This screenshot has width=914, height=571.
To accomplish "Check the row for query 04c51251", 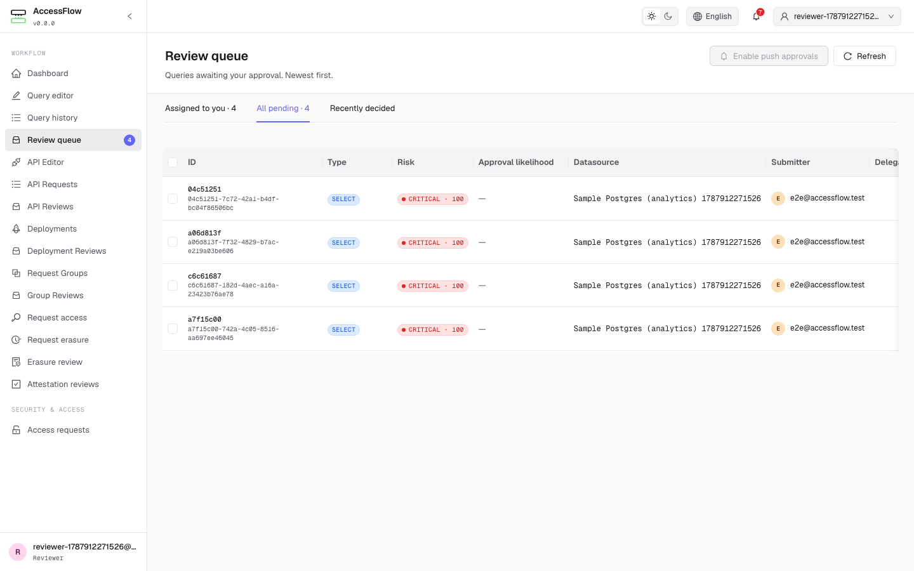I will pos(173,199).
